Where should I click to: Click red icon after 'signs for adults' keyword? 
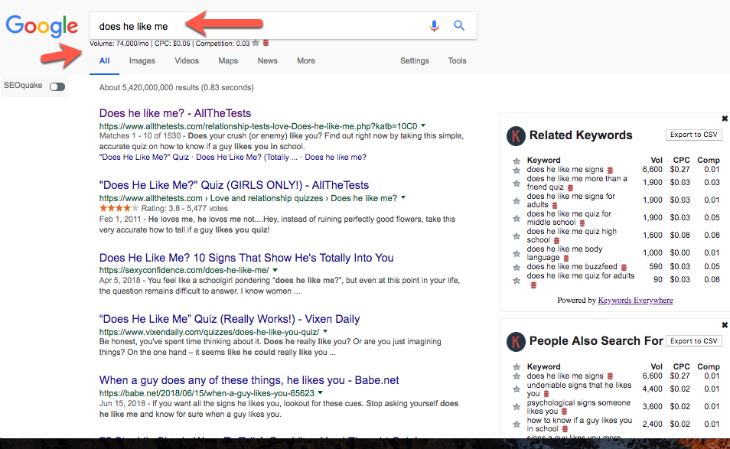(x=555, y=205)
